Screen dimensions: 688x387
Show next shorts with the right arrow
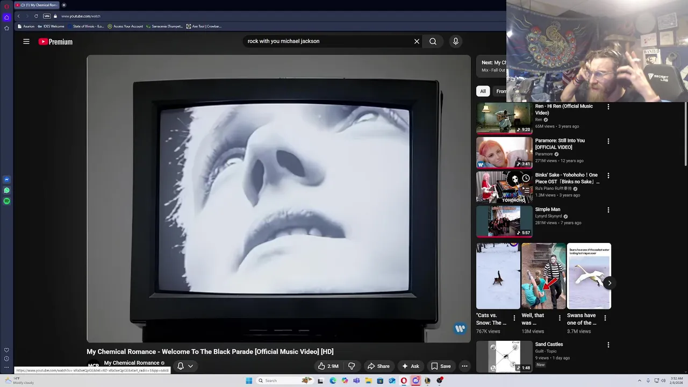(609, 283)
